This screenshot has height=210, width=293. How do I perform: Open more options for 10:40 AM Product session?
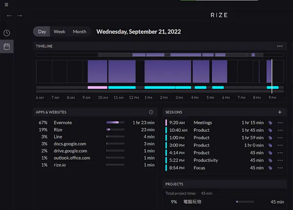point(280,130)
